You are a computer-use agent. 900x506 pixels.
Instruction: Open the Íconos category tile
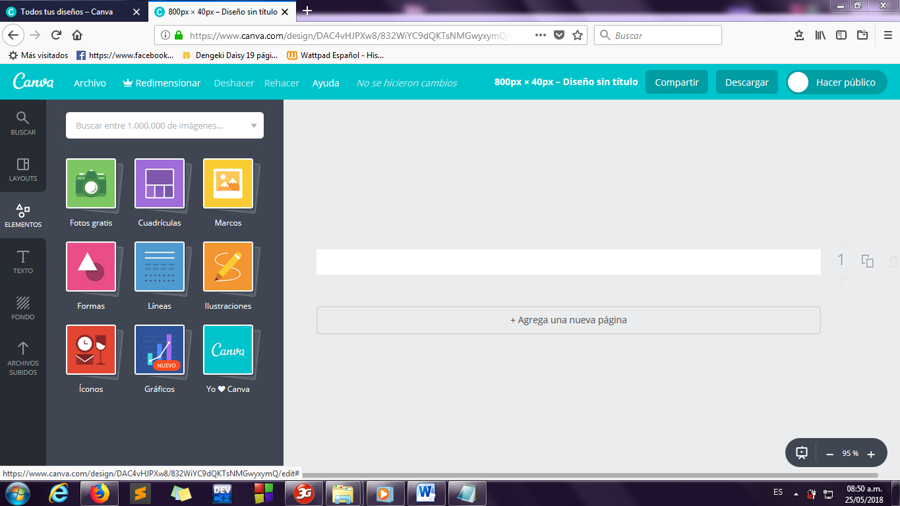pos(91,350)
